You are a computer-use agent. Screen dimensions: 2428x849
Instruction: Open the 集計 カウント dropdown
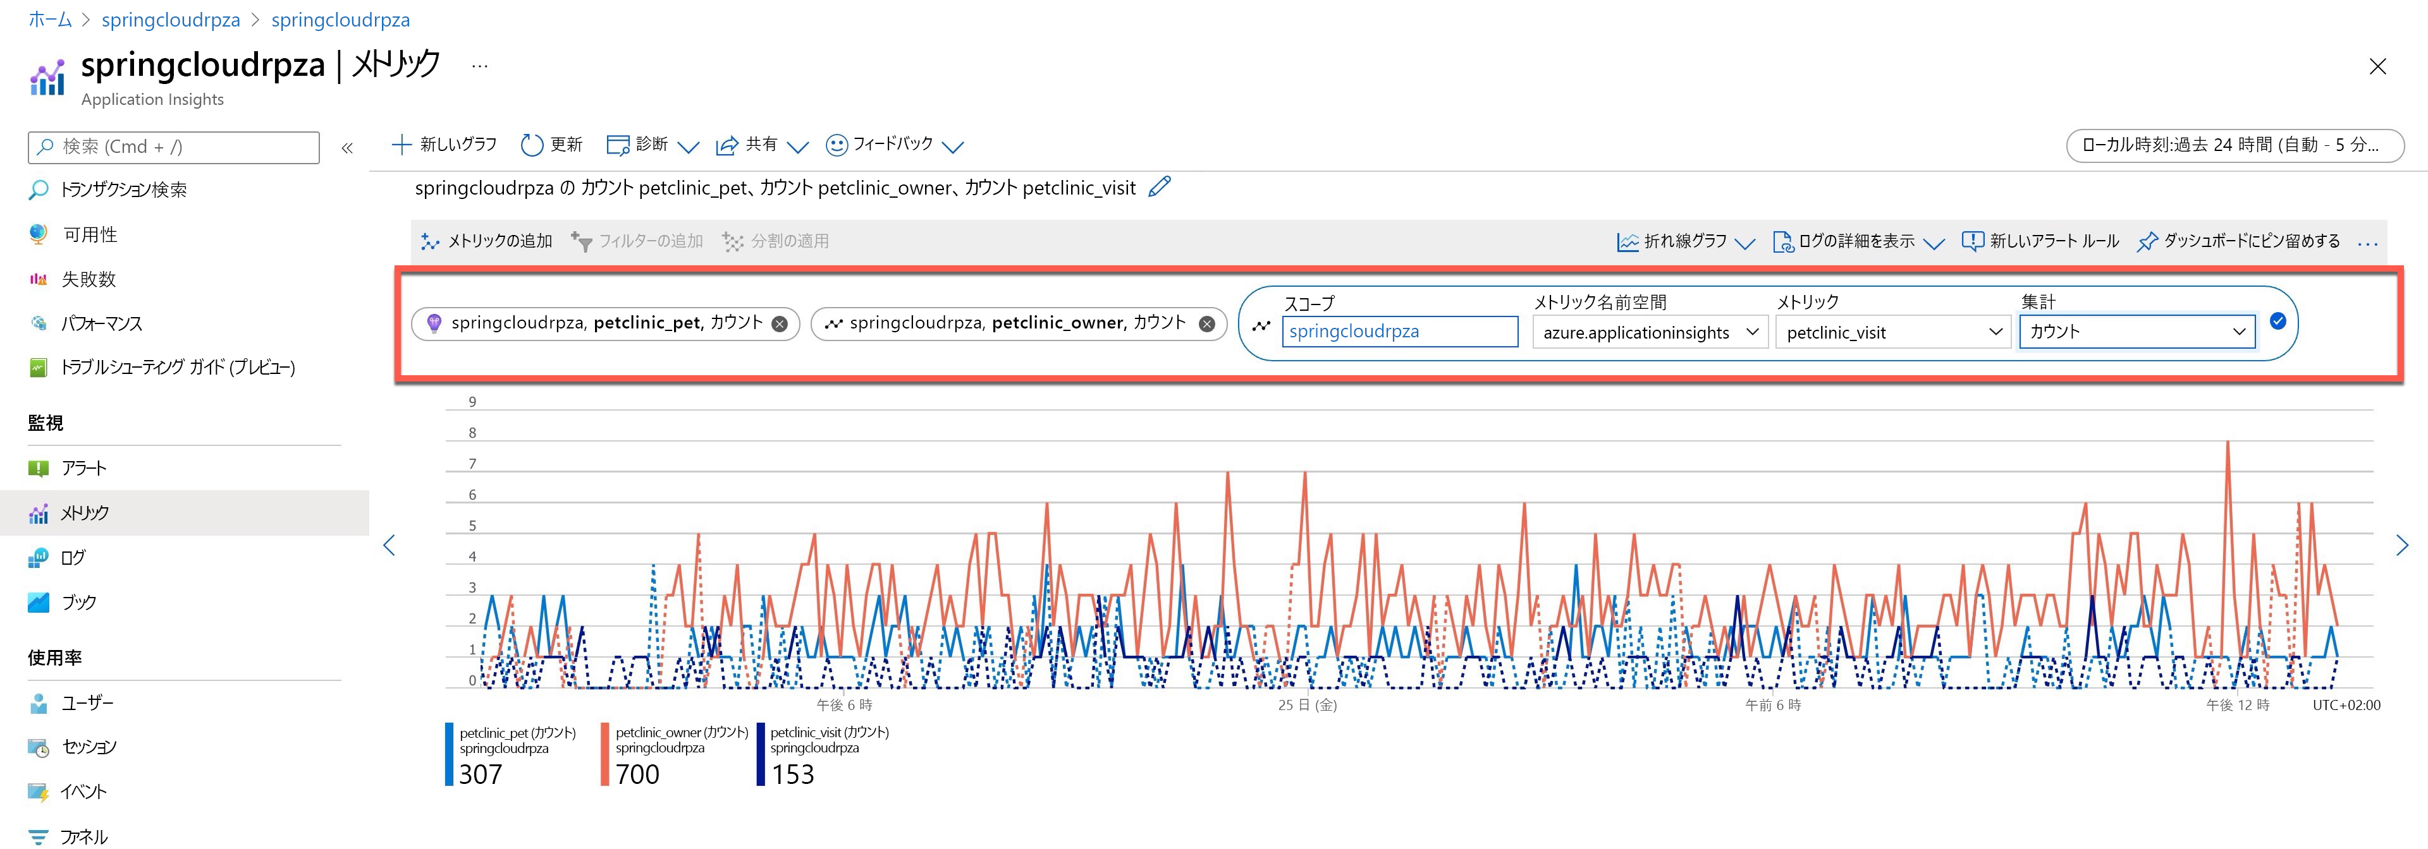2136,331
